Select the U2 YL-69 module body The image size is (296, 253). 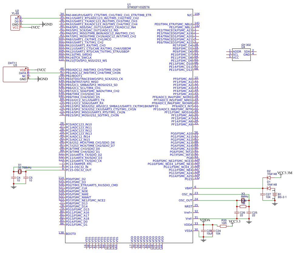pyautogui.click(x=15, y=23)
